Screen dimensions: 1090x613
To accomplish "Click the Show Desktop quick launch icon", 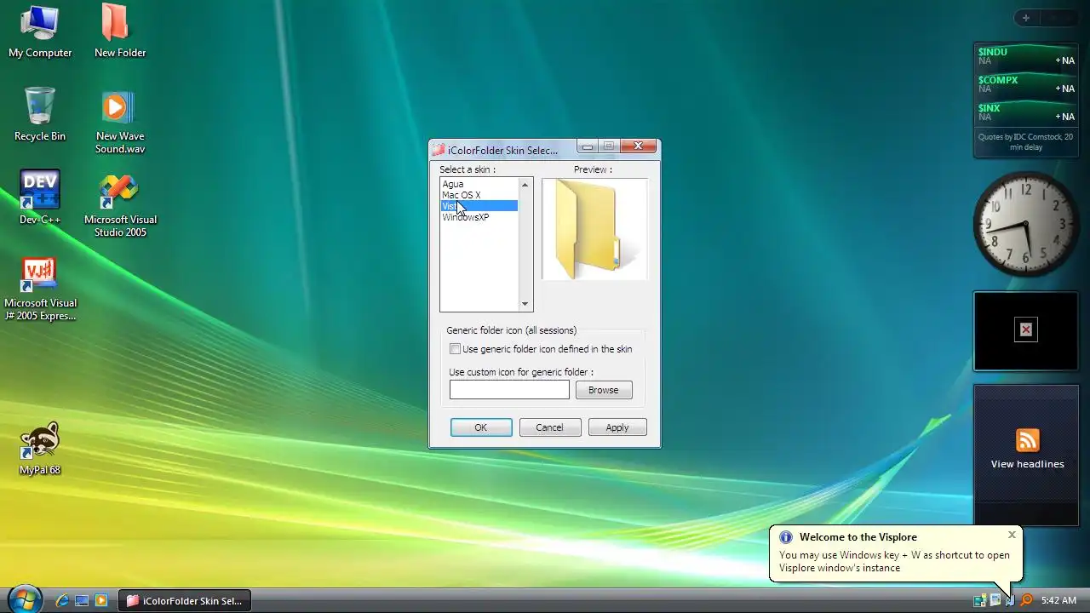I will click(x=82, y=600).
